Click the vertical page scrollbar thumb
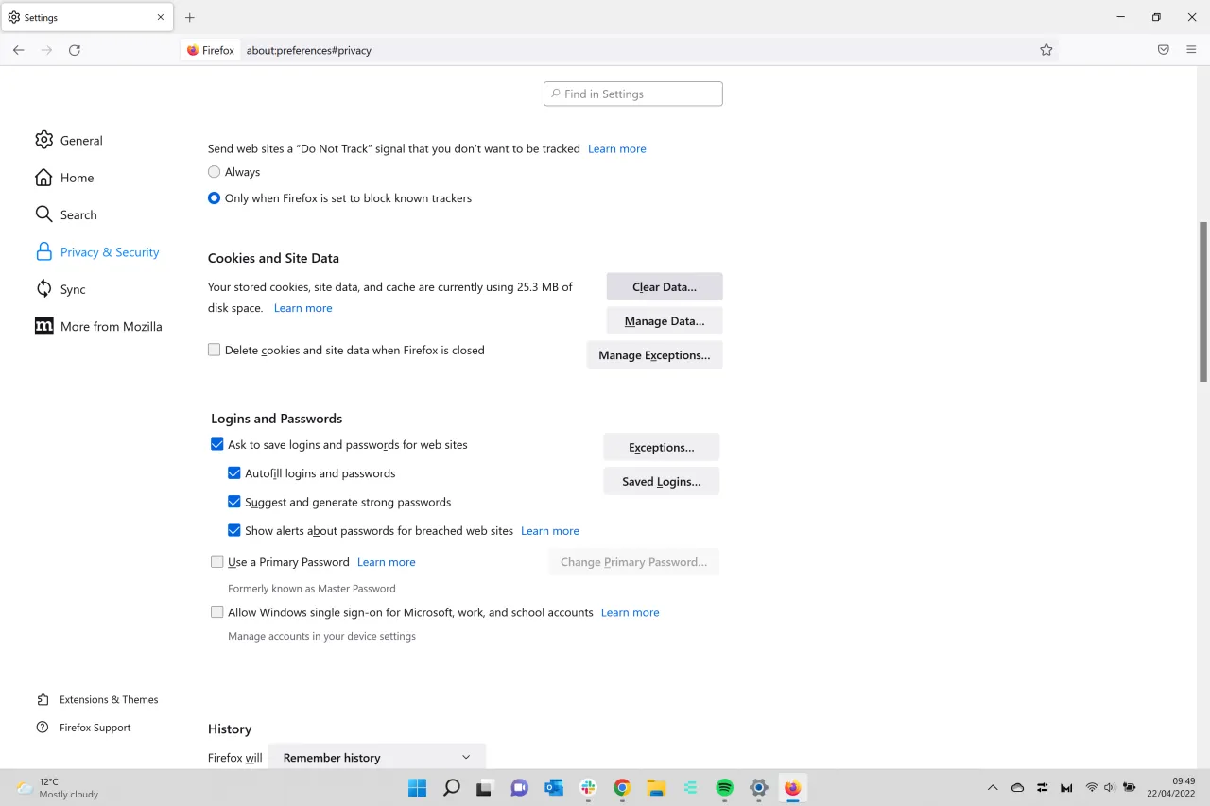The image size is (1210, 806). point(1203,301)
